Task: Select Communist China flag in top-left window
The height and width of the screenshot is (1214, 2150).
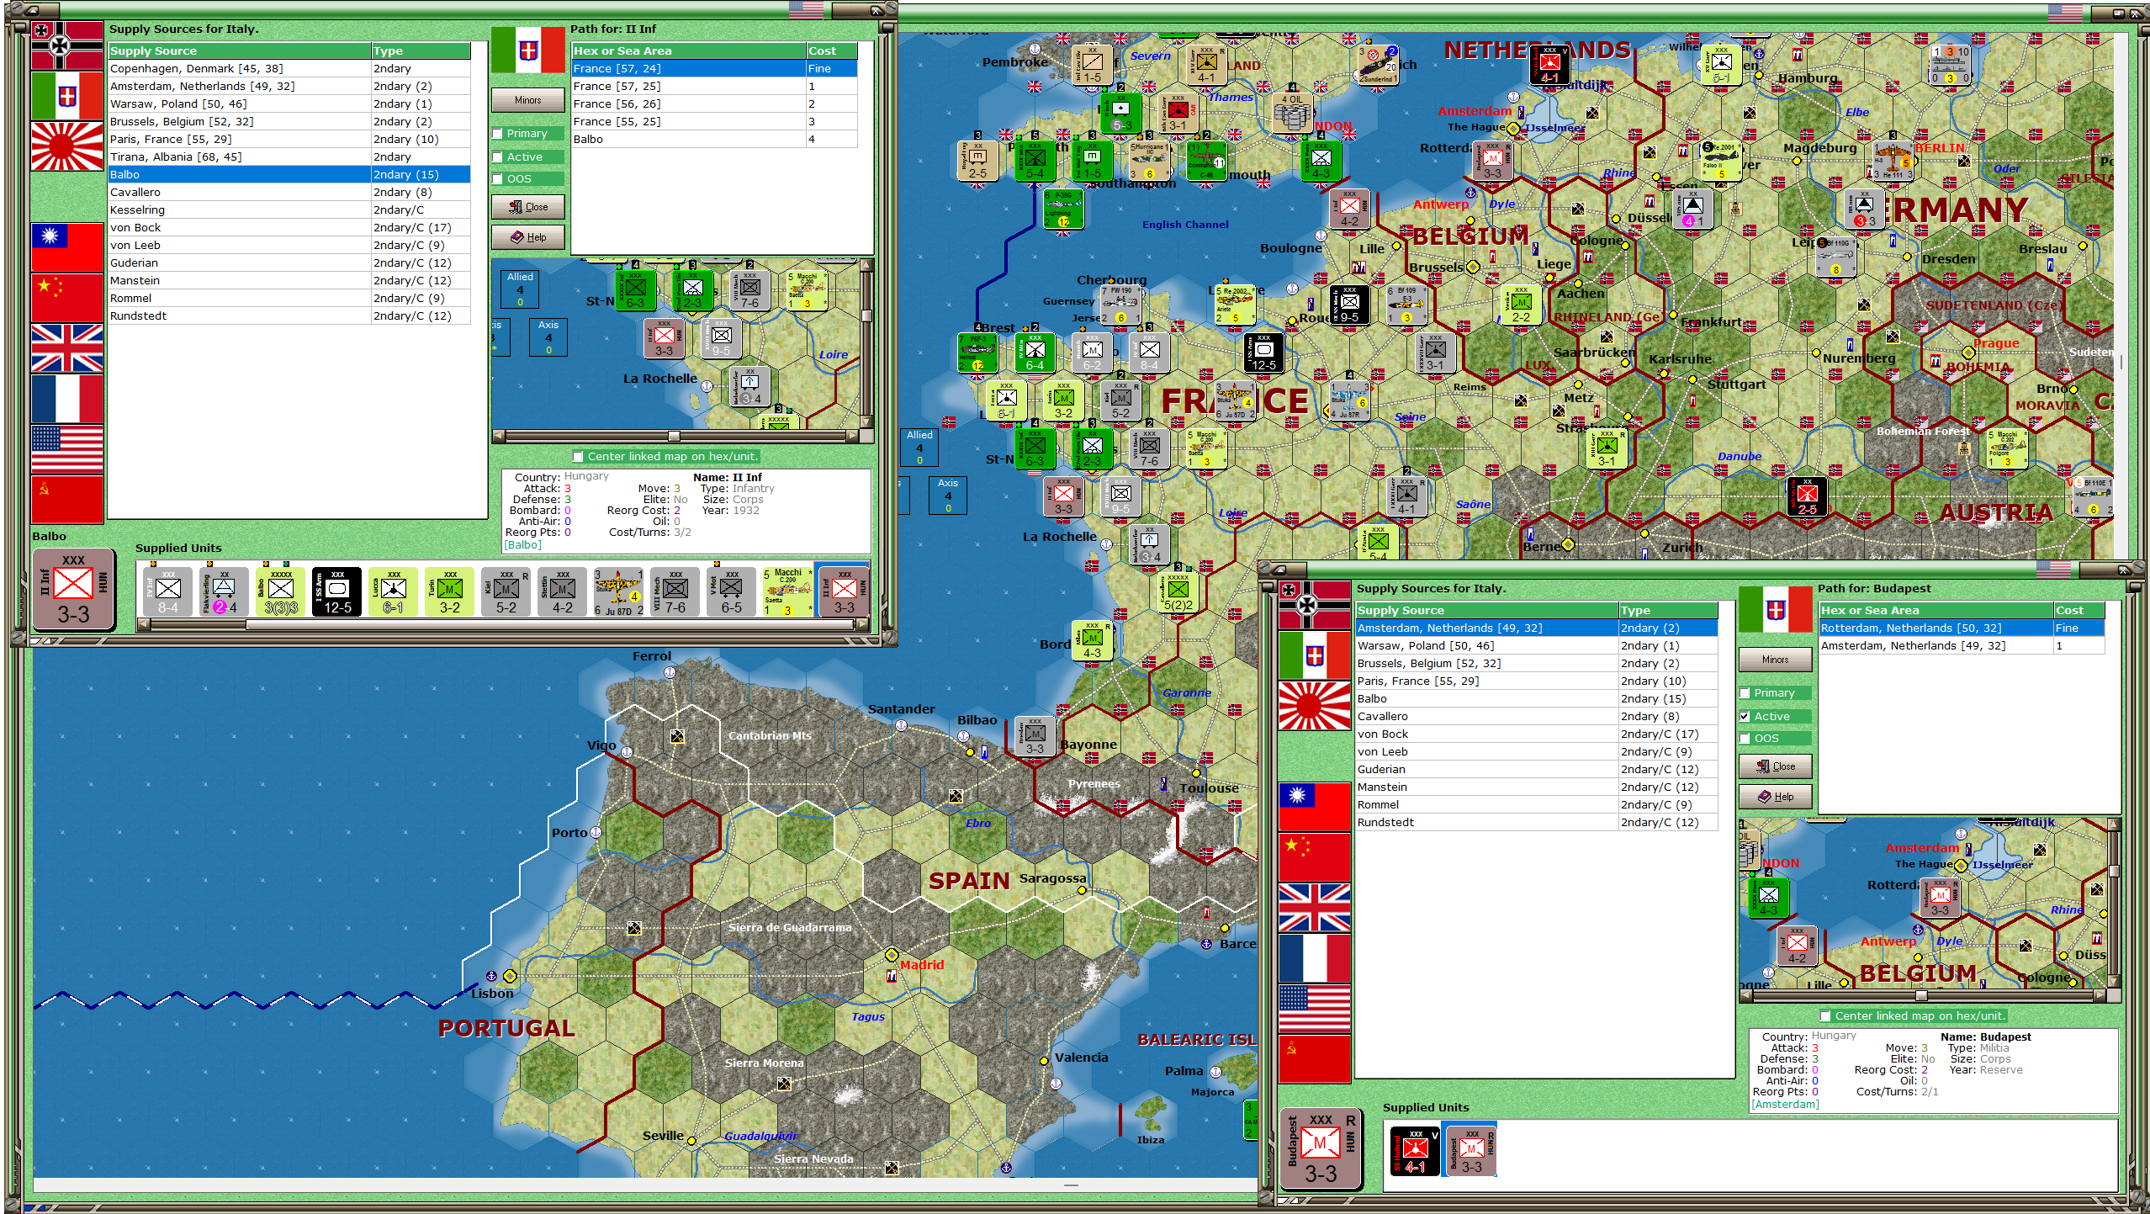Action: (x=67, y=298)
